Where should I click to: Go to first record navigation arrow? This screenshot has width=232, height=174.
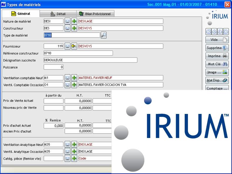pos(208,32)
